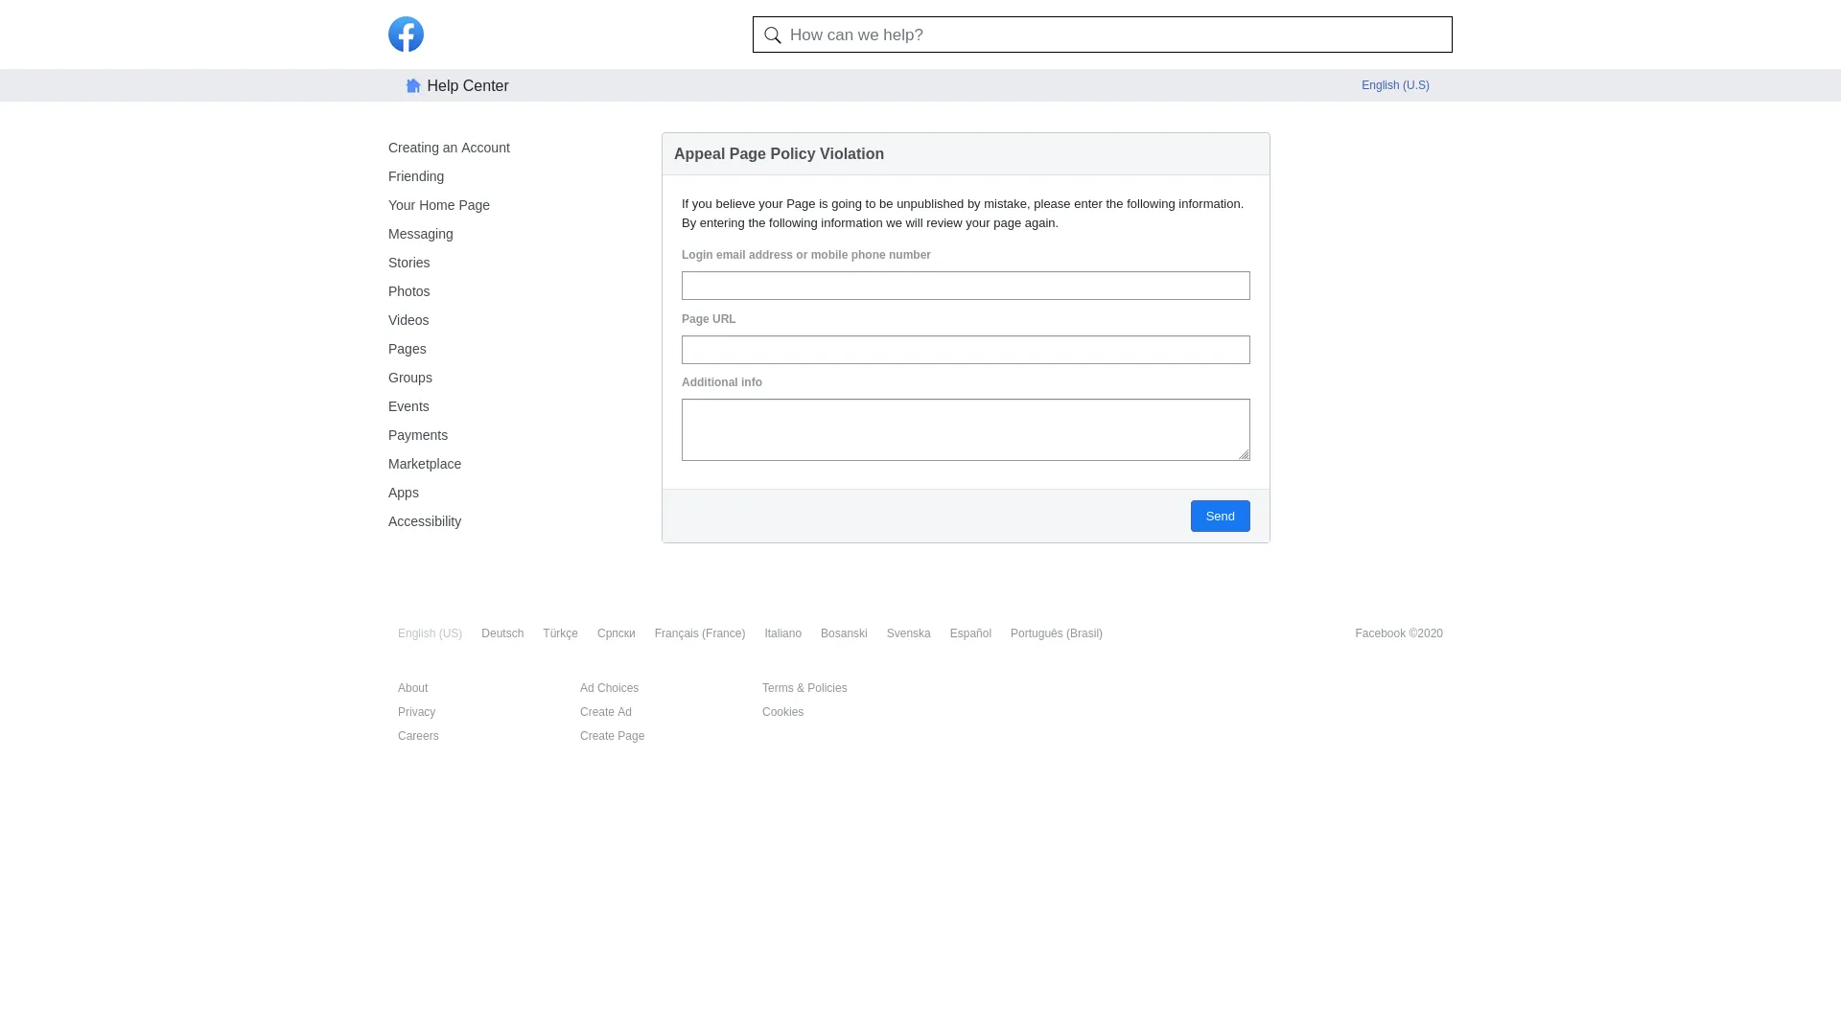Click the Facebook ©2020 copyright text
Viewport: 1841px width, 1035px height.
1399,633
